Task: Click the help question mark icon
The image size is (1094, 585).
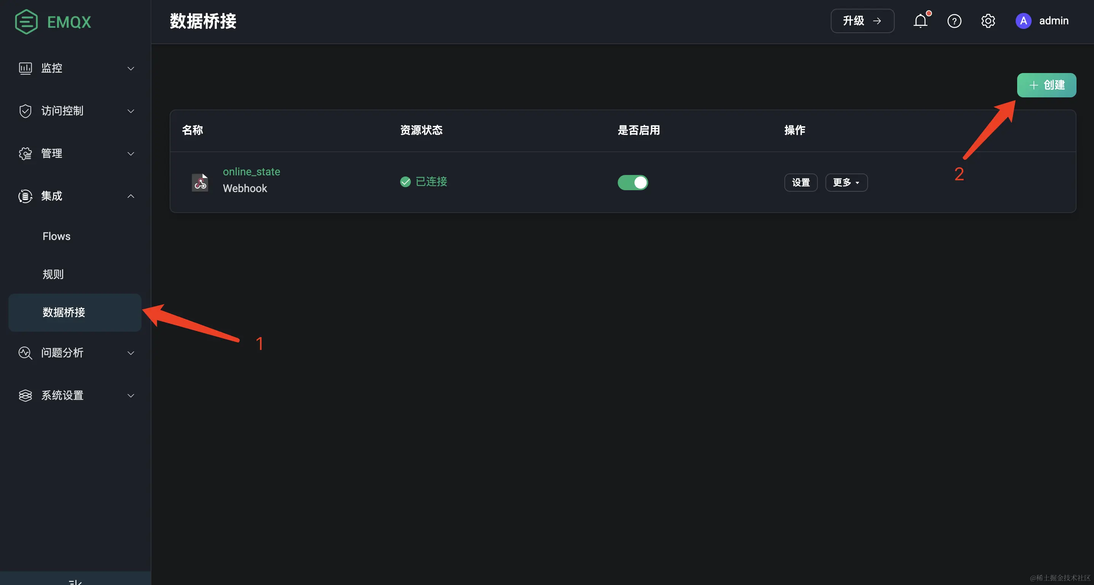Action: [954, 21]
